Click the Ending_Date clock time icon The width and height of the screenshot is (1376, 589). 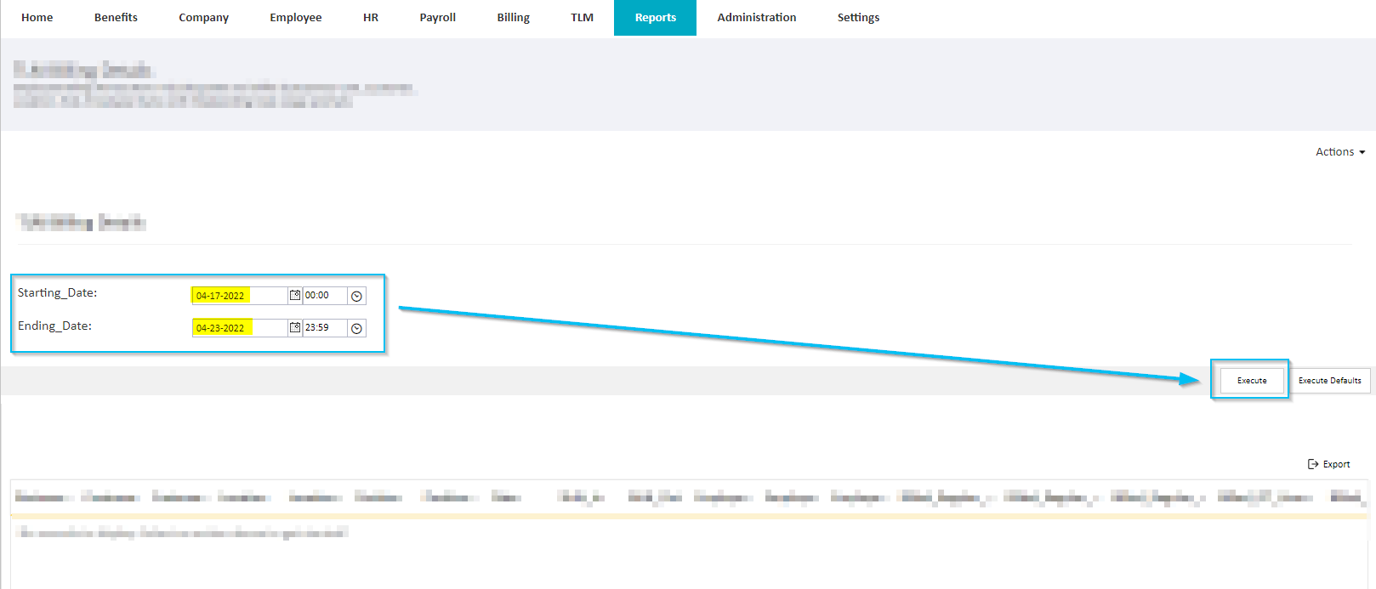[x=357, y=328]
